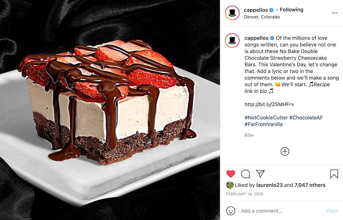Click into the Add a comment field

point(282,211)
